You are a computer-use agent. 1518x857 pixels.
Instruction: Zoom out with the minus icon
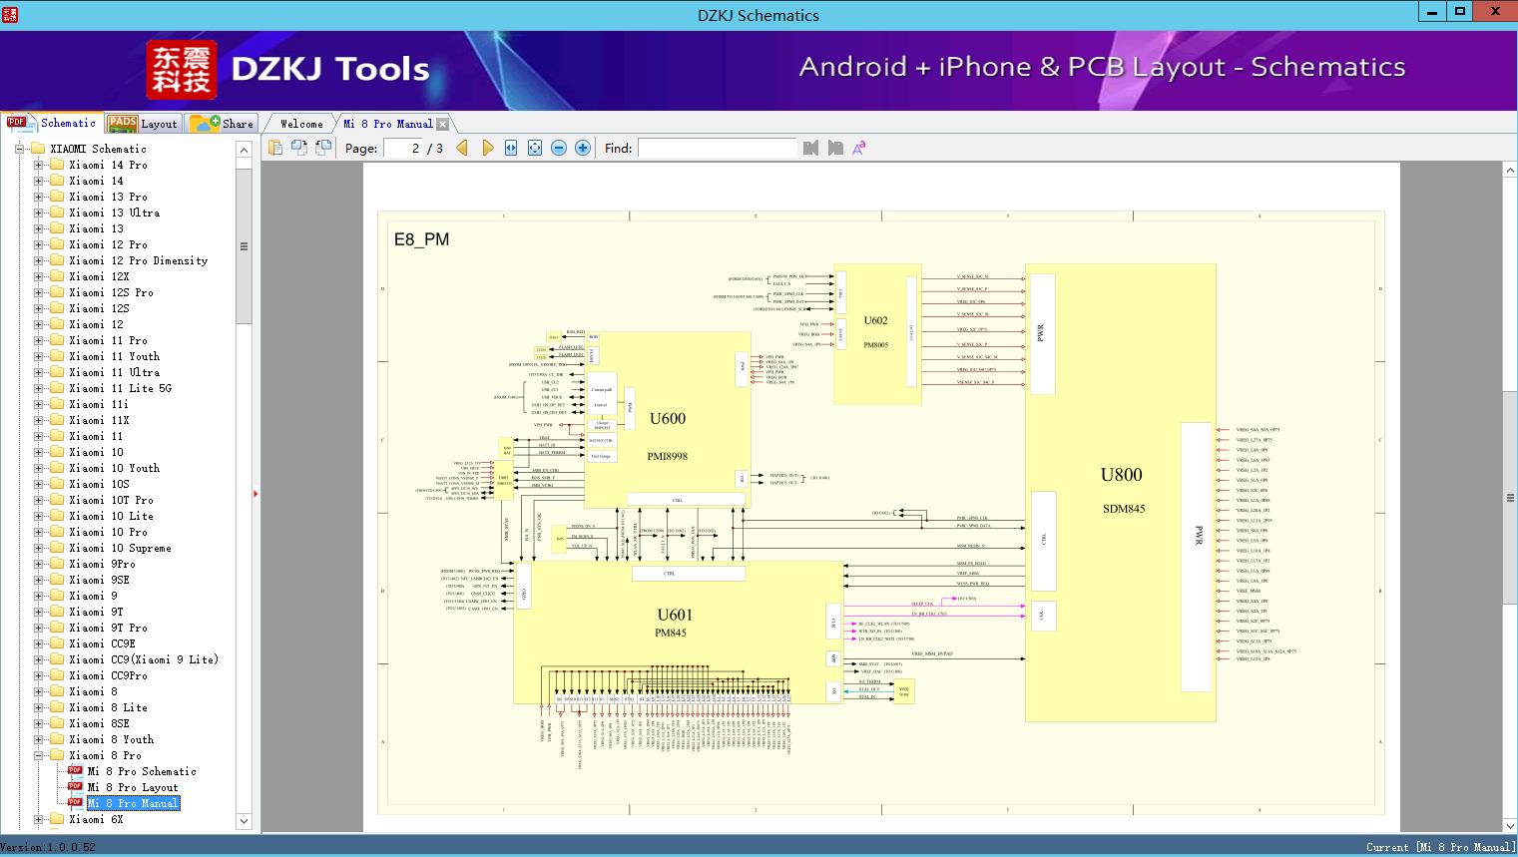pos(559,148)
